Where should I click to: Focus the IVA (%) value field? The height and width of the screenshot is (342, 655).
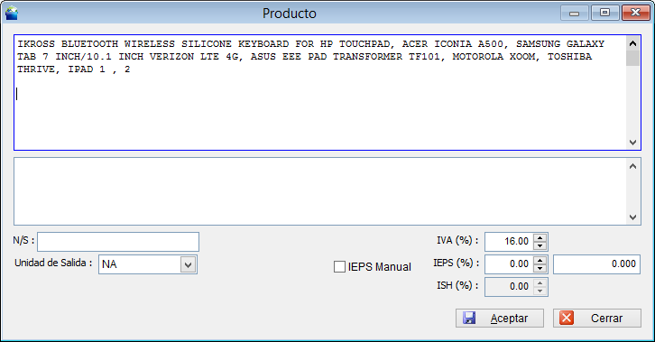pyautogui.click(x=509, y=241)
